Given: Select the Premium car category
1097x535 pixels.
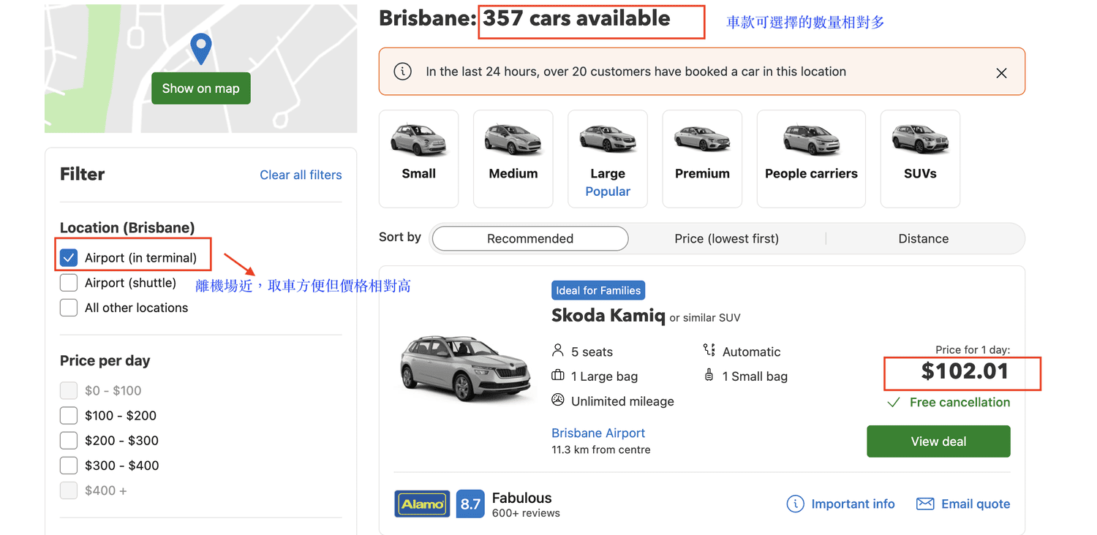Looking at the screenshot, I should 702,159.
